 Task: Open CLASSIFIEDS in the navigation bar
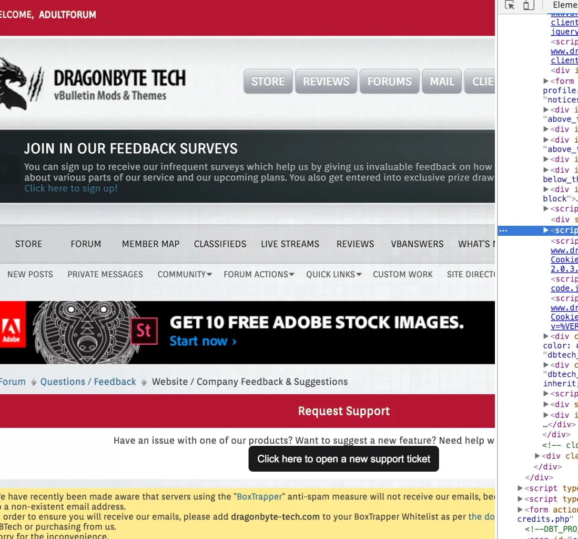(x=220, y=244)
